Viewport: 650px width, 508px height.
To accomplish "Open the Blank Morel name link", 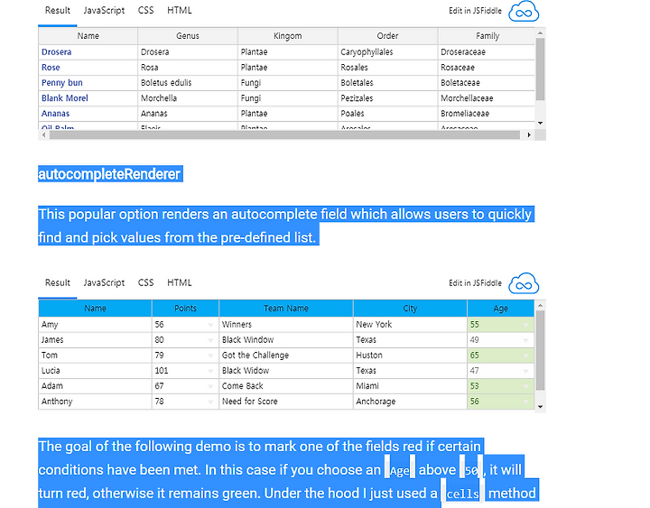I will tap(65, 98).
